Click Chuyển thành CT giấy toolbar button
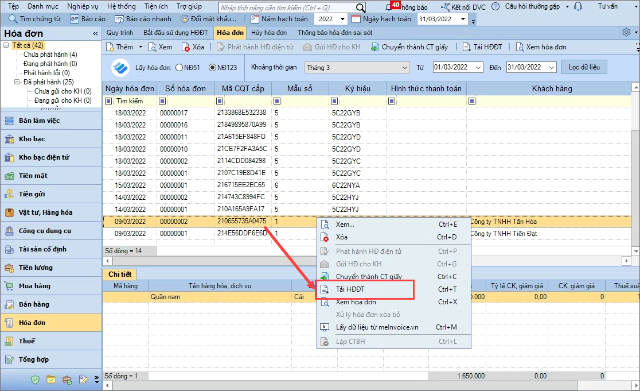 coord(409,47)
